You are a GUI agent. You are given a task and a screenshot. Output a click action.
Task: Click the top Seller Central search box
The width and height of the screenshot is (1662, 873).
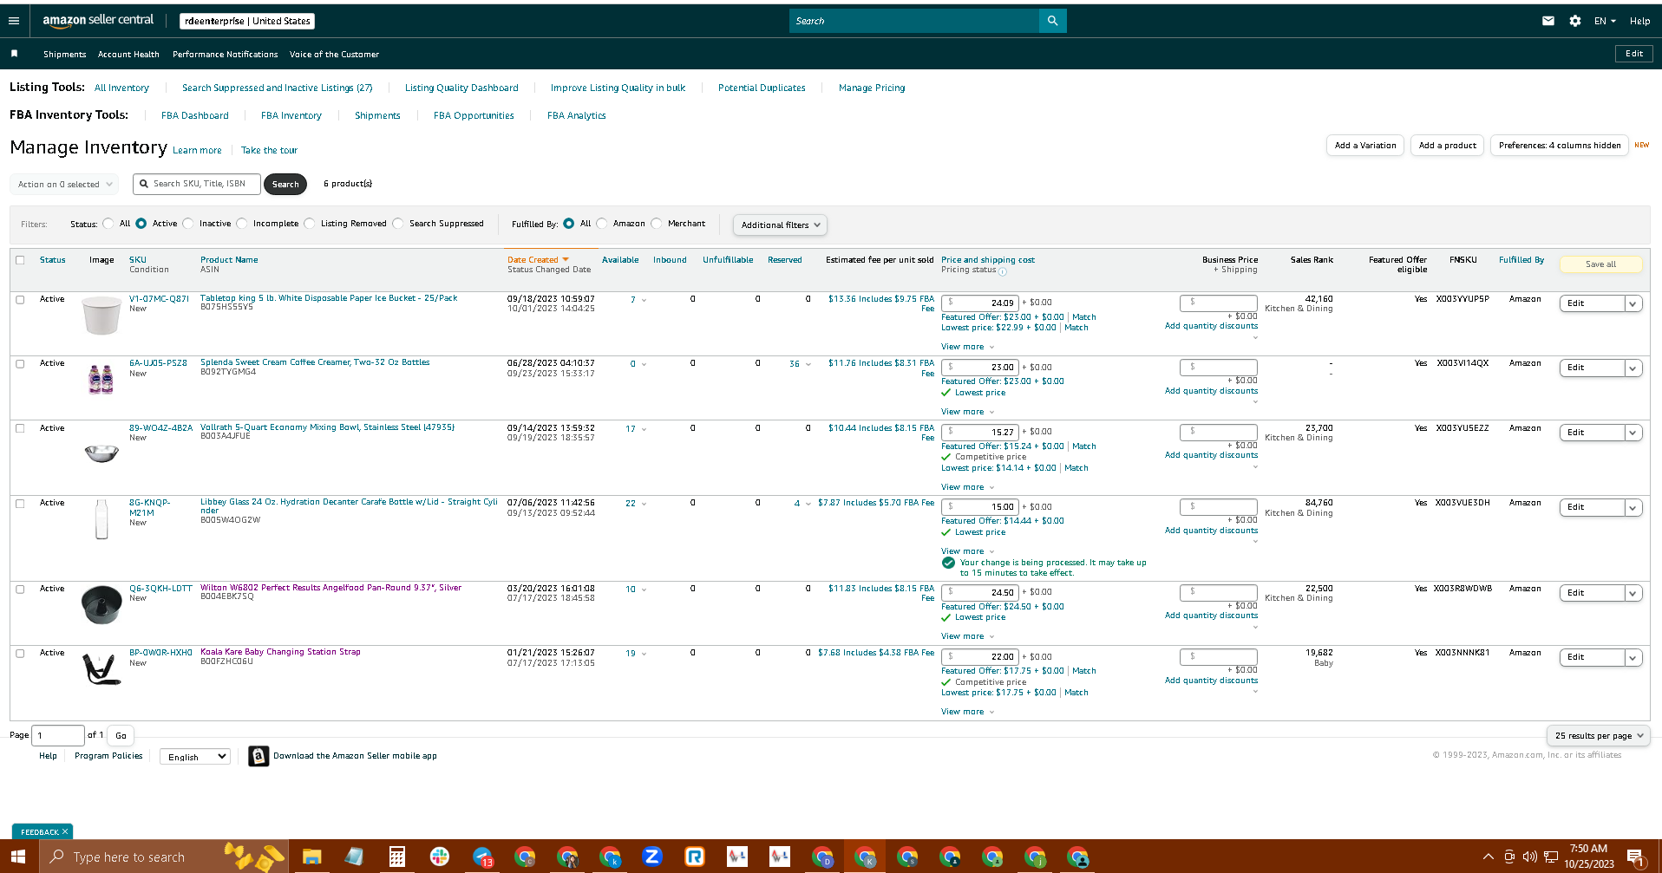point(914,21)
